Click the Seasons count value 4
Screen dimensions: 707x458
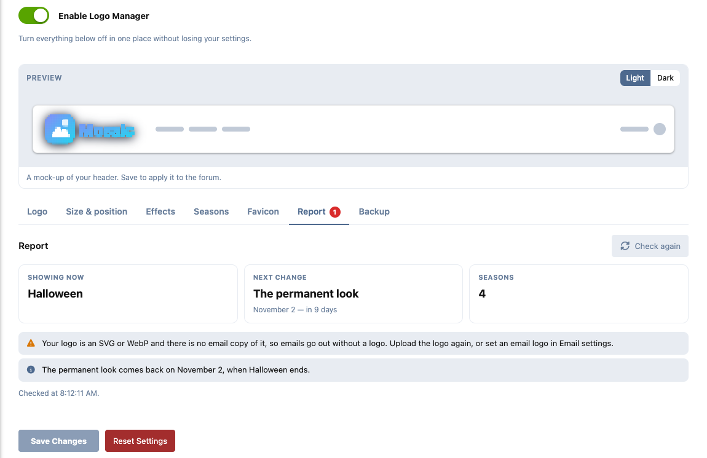[x=482, y=294]
